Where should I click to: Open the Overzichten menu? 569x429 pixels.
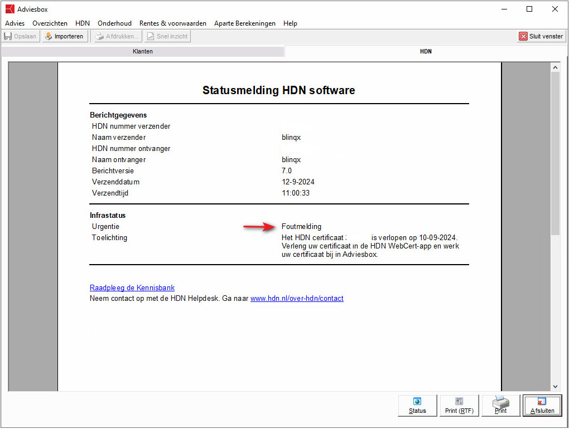point(50,23)
